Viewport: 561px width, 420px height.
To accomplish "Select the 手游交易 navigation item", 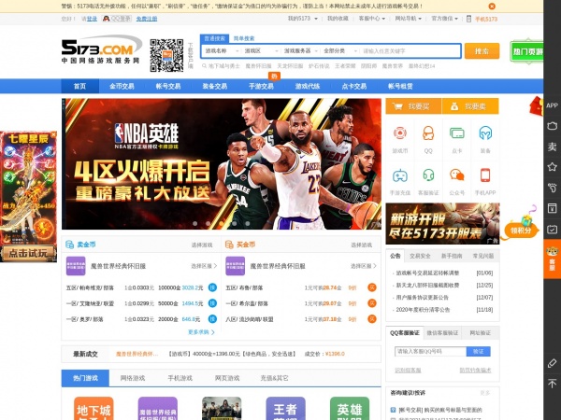I will click(261, 87).
